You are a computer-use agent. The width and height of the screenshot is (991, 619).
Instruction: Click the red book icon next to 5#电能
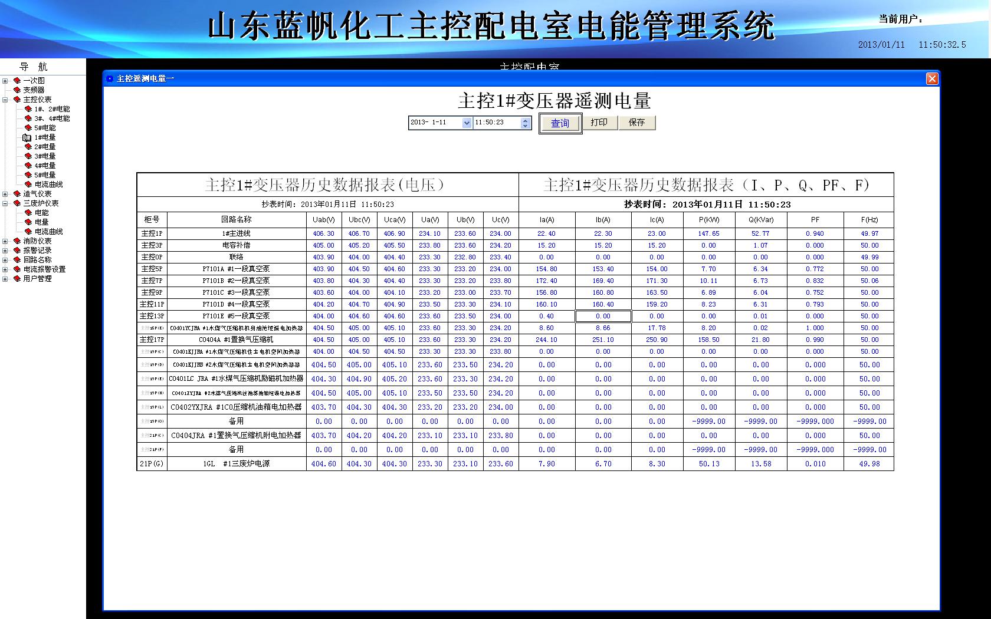tap(28, 128)
